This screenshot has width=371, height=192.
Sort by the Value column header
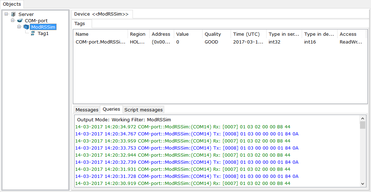(x=188, y=34)
